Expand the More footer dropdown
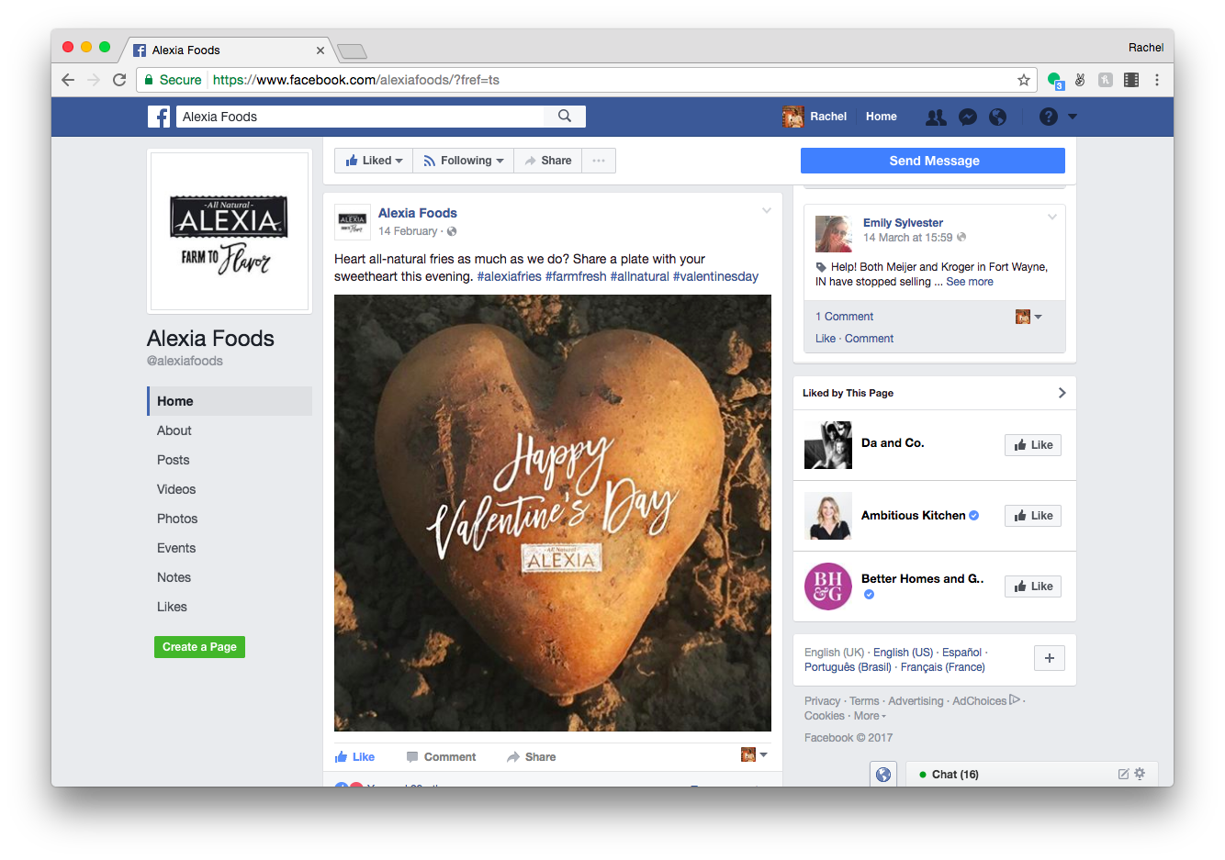 [x=870, y=716]
